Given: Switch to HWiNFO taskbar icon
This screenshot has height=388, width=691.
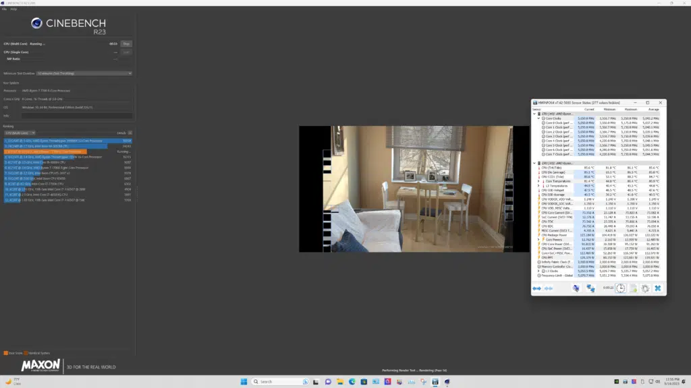Looking at the screenshot, I should (435, 382).
